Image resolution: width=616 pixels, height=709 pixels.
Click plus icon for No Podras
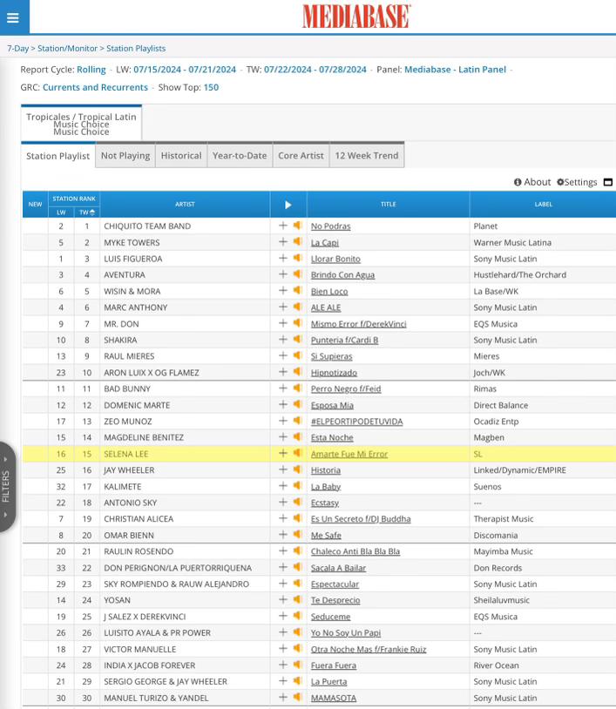283,226
